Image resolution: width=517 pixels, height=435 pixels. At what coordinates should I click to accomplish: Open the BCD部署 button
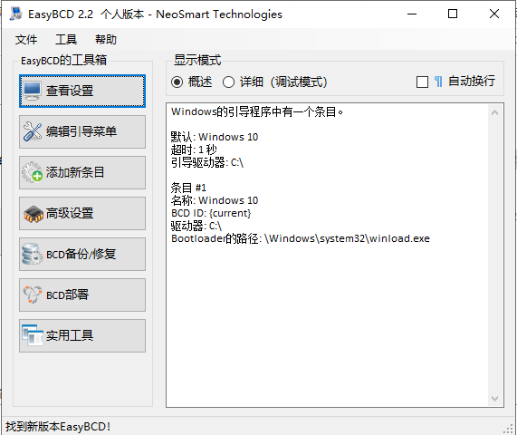[x=82, y=295]
